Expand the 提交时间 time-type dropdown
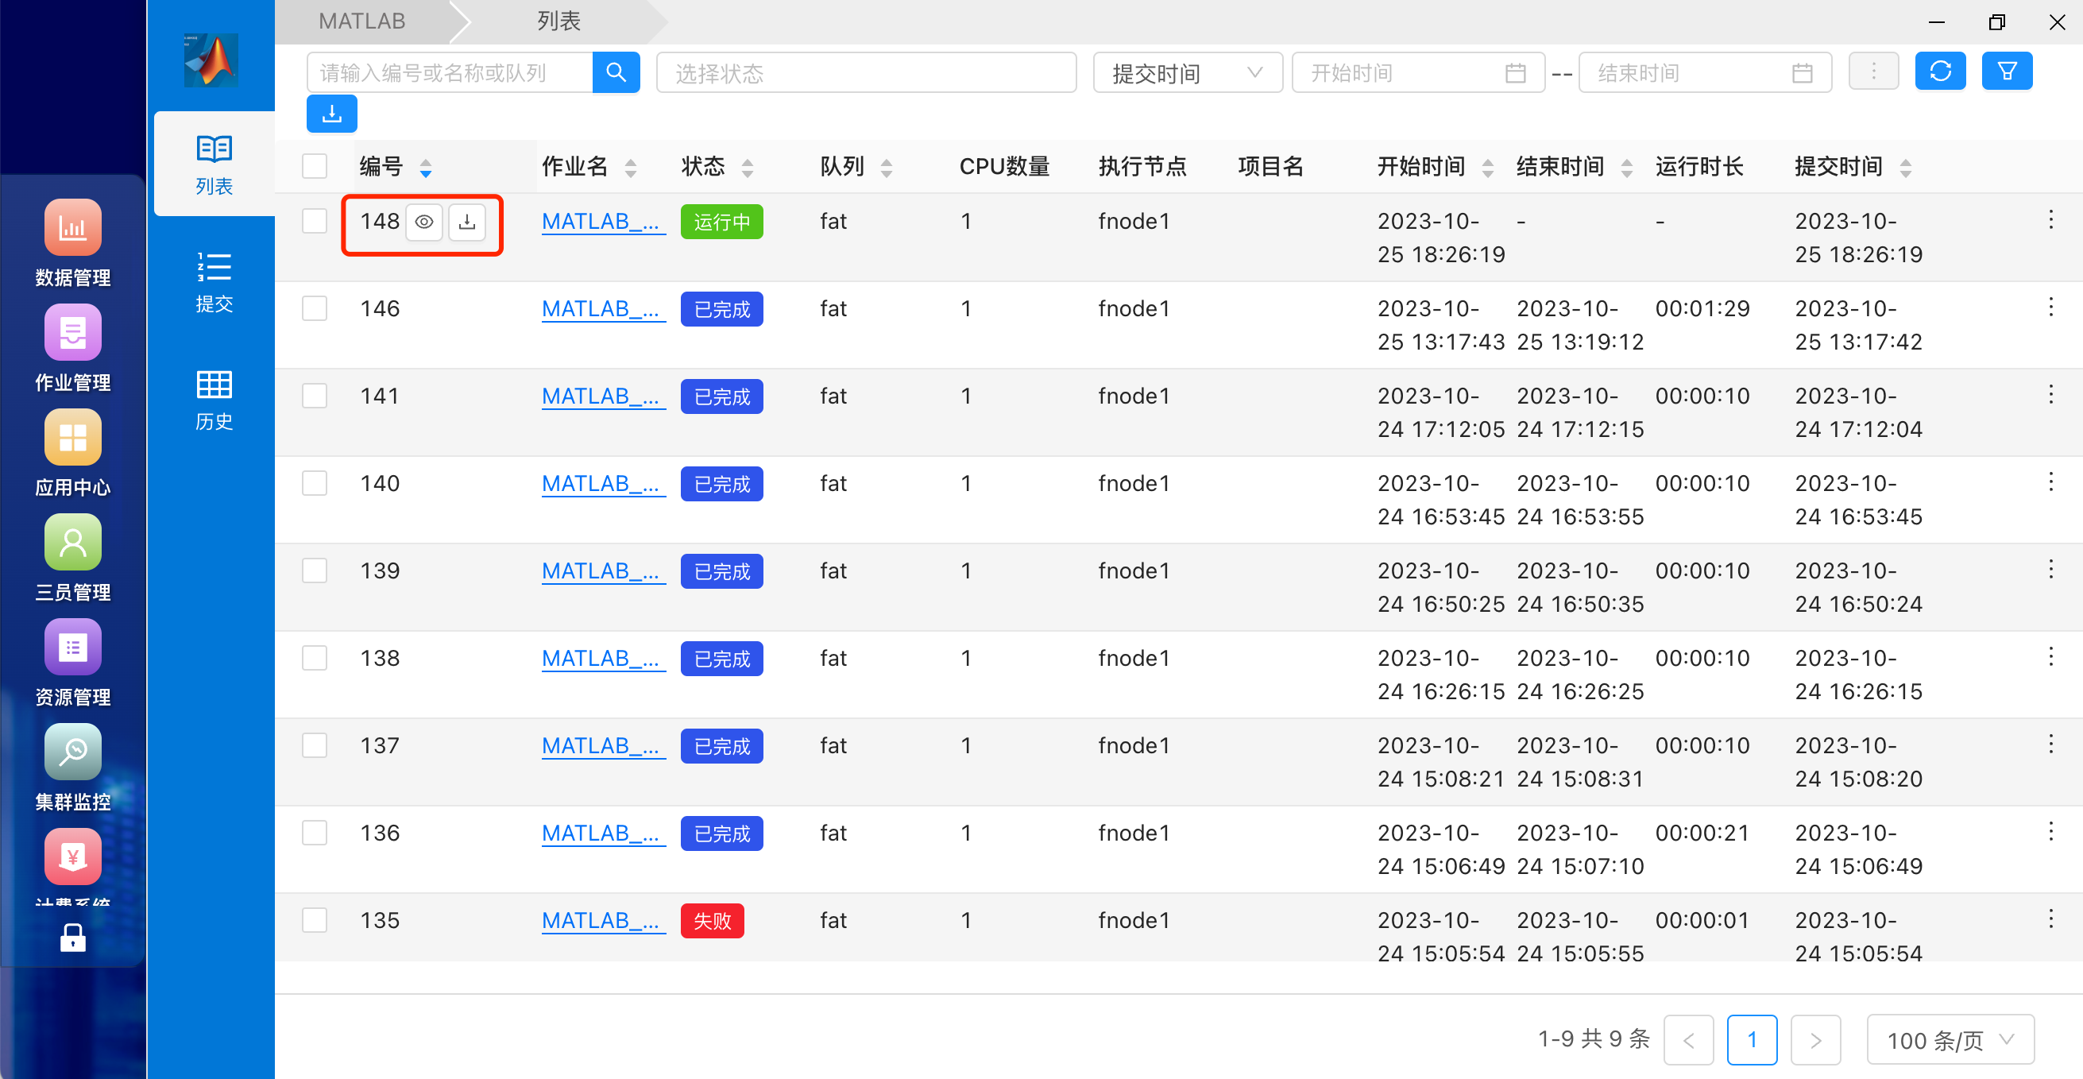Viewport: 2083px width, 1079px height. click(x=1187, y=73)
